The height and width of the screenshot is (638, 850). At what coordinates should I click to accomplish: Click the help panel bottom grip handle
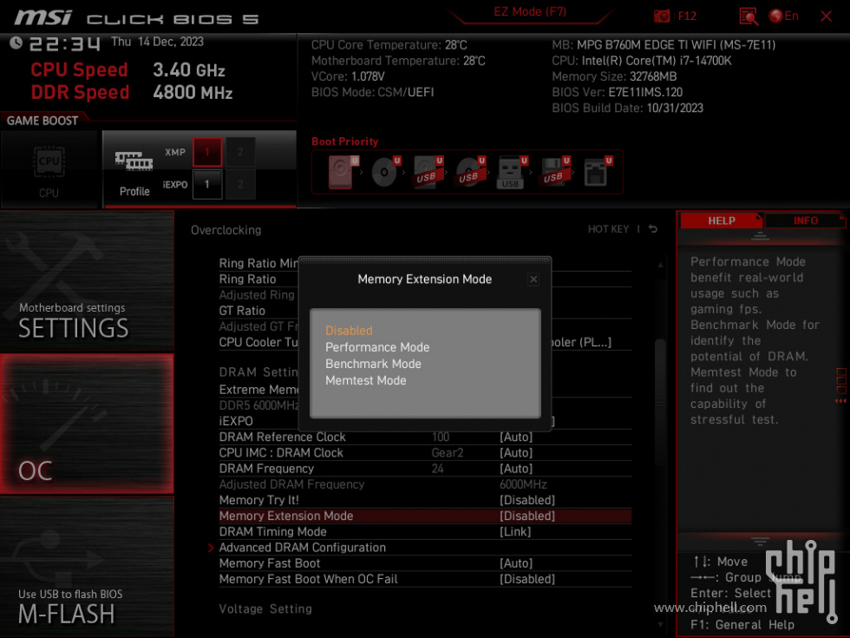[x=760, y=541]
